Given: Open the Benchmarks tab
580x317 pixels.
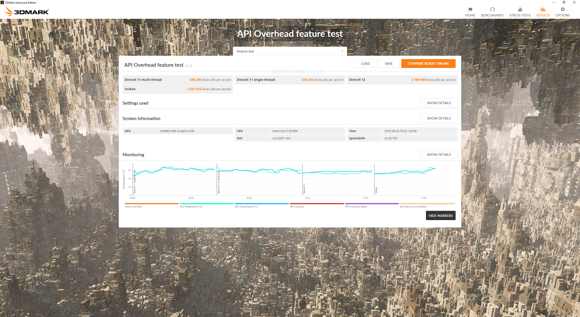Looking at the screenshot, I should pos(492,12).
